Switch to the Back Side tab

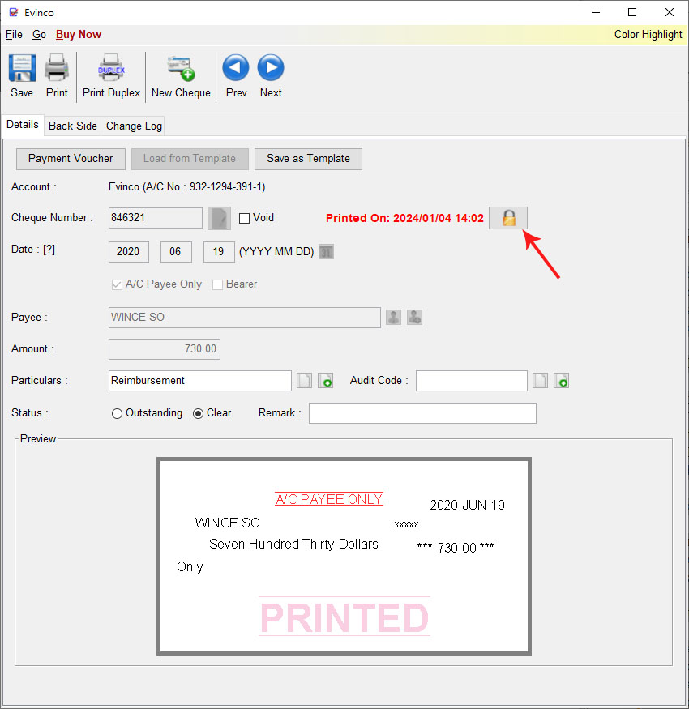73,126
